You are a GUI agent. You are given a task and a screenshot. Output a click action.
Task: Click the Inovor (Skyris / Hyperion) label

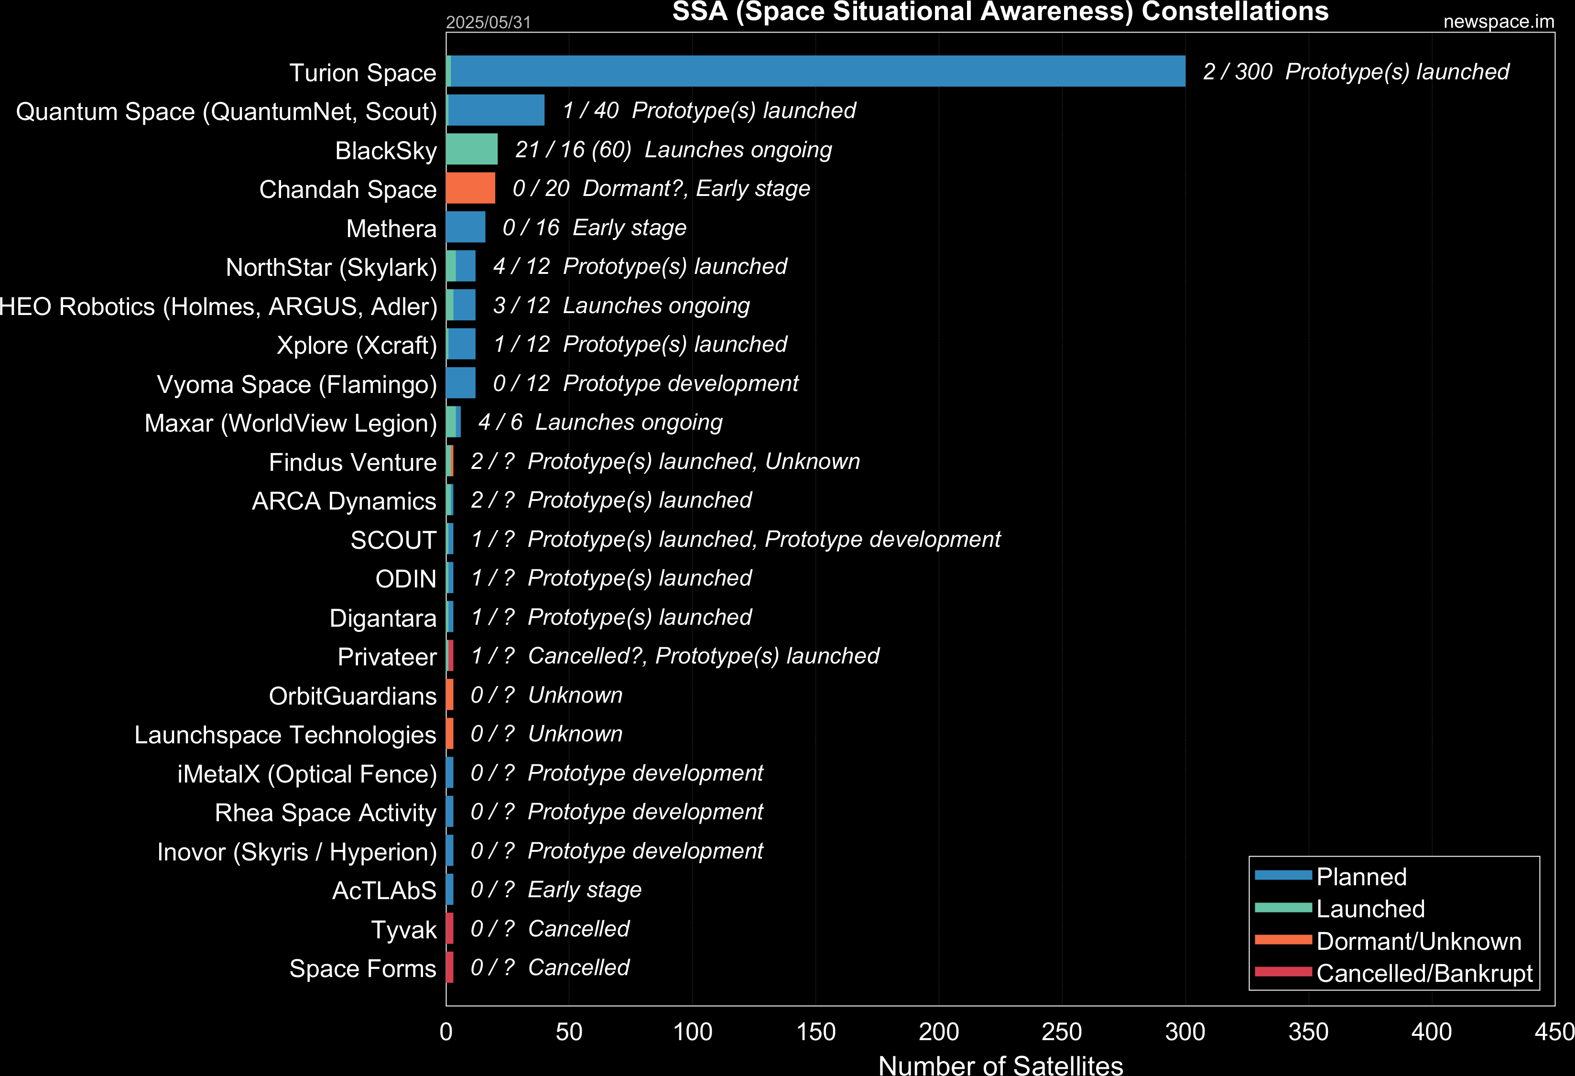(297, 852)
